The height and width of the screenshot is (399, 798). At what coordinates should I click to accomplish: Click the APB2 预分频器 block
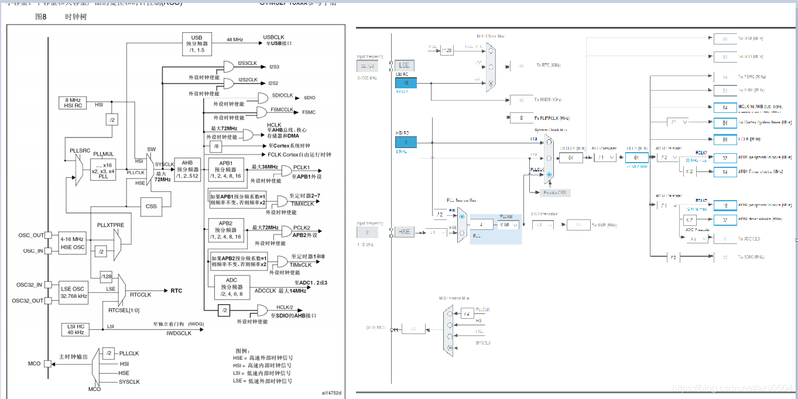click(225, 229)
